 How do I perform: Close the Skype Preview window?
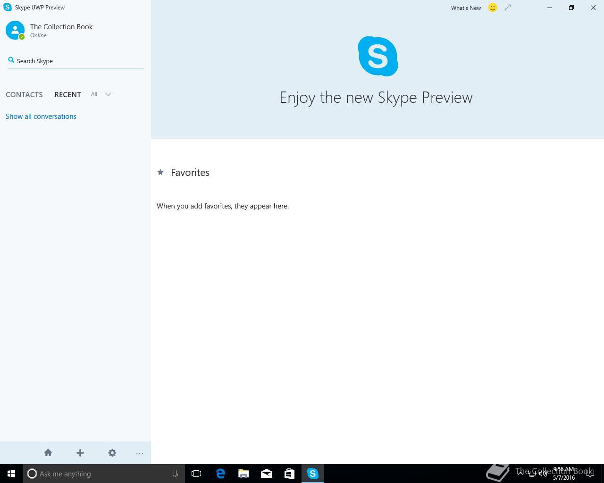(x=593, y=8)
